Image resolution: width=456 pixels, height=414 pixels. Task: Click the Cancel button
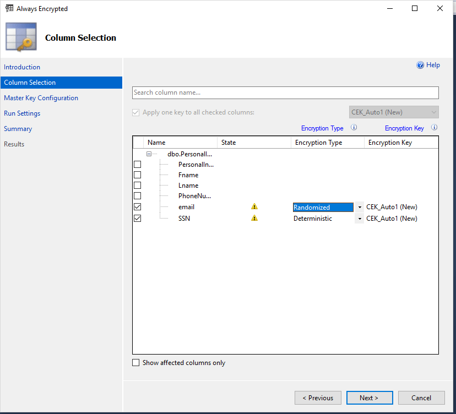point(421,397)
